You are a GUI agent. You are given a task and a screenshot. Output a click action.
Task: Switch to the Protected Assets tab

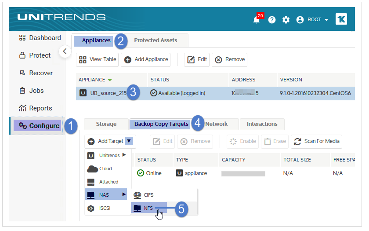point(156,40)
